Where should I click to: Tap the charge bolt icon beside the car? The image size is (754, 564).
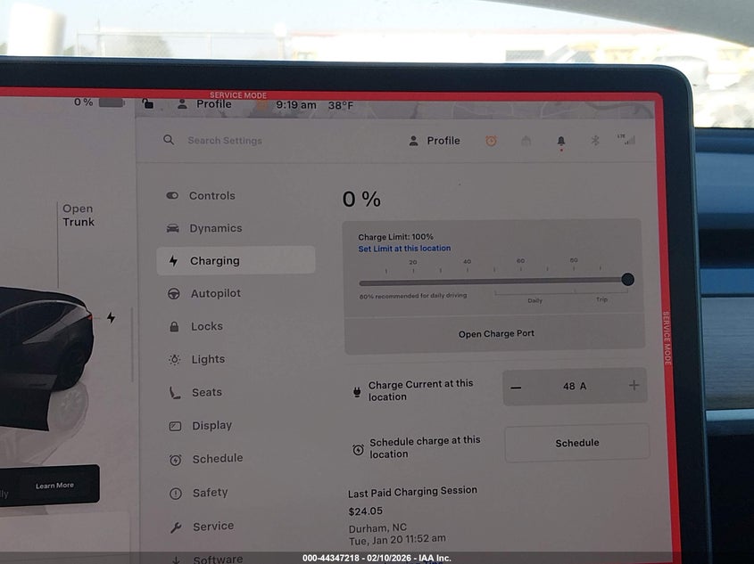pyautogui.click(x=111, y=317)
